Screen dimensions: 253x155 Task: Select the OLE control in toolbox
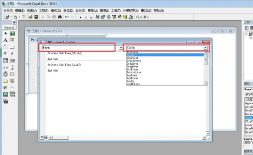[5, 101]
